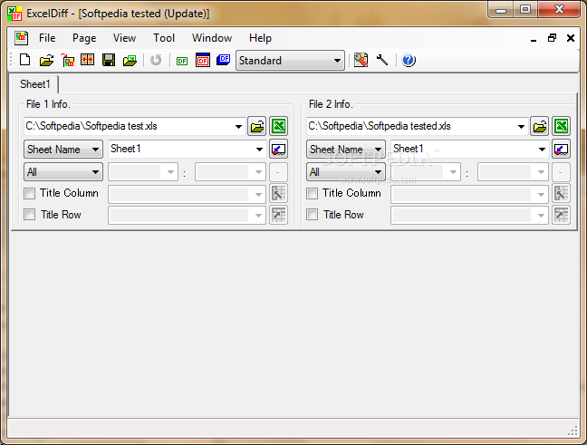Enable File 1 Title Row checkbox
The height and width of the screenshot is (445, 587).
[x=30, y=215]
